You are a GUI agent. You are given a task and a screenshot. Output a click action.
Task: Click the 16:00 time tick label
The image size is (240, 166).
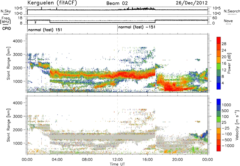pyautogui.click(x=147, y=160)
